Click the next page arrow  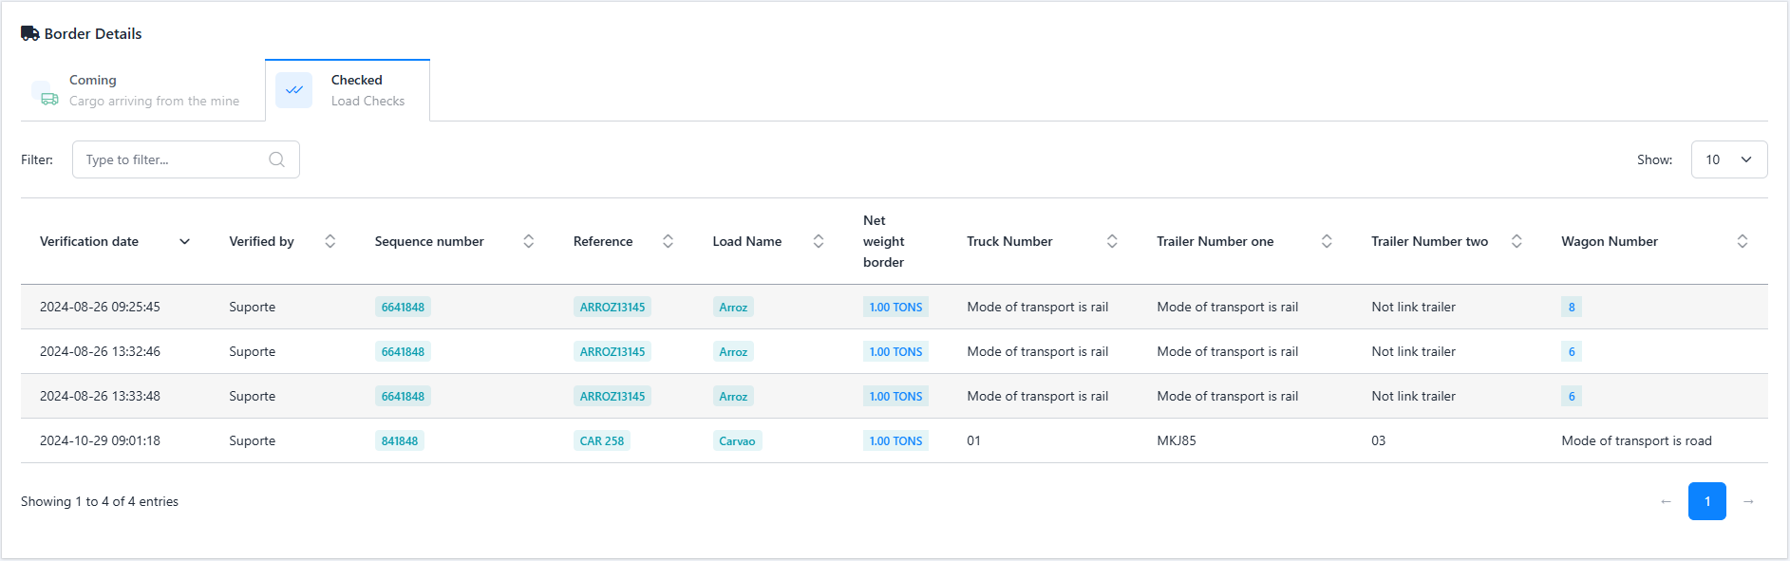[x=1748, y=501]
